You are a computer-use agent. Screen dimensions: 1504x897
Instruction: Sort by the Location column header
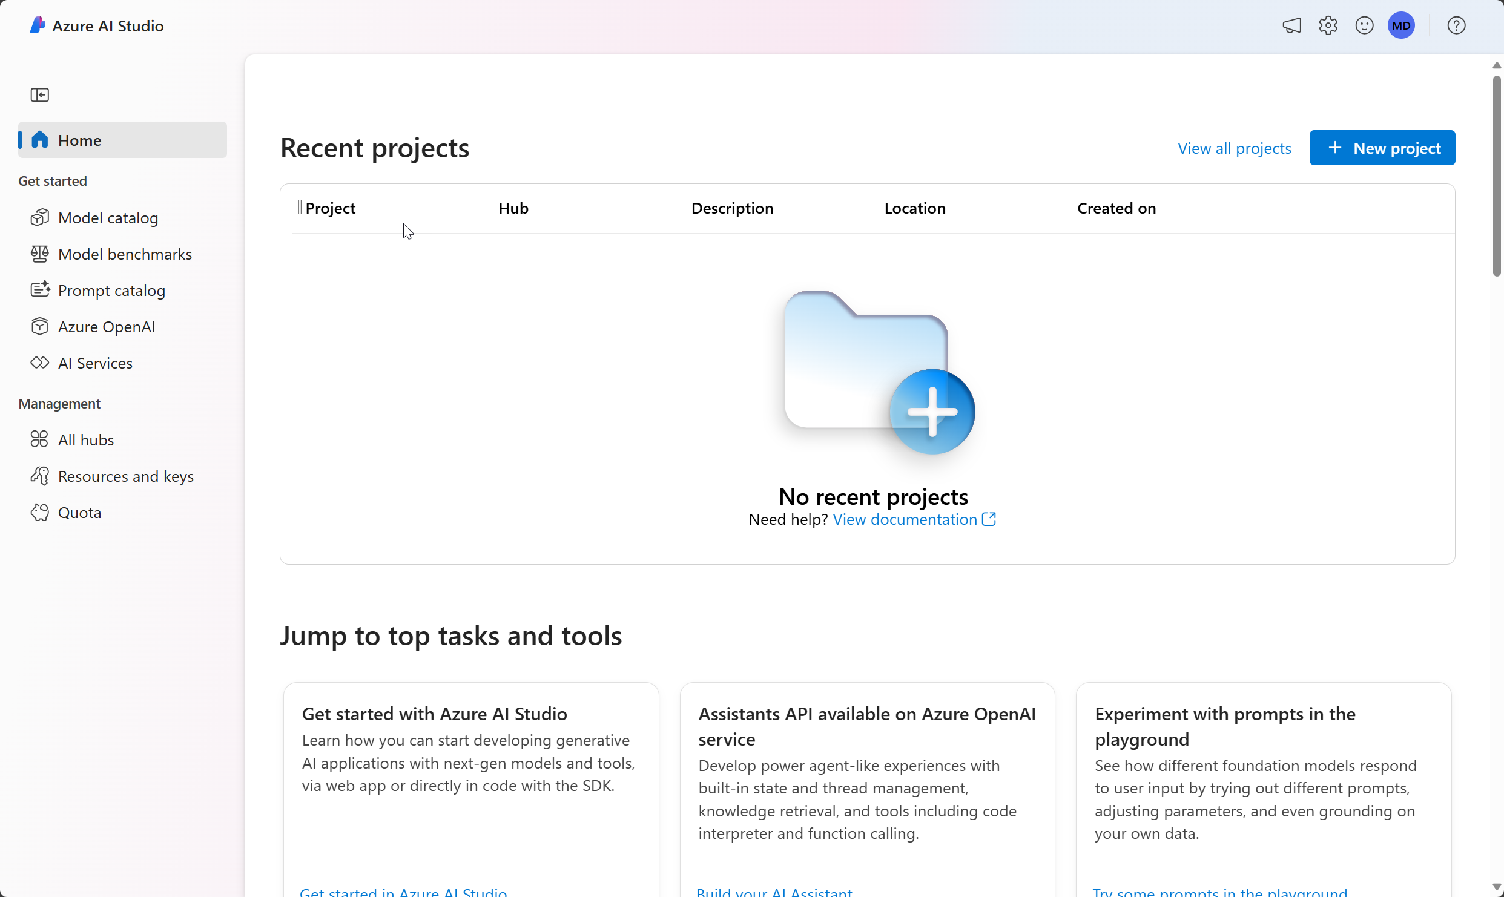tap(914, 208)
